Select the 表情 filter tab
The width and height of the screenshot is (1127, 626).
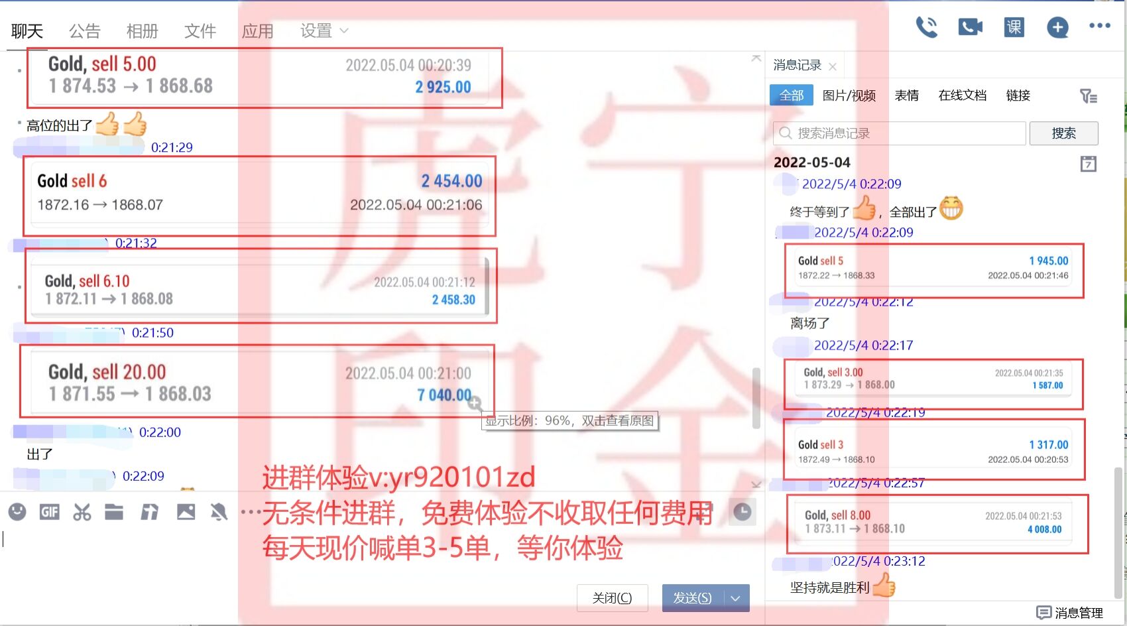(x=907, y=95)
